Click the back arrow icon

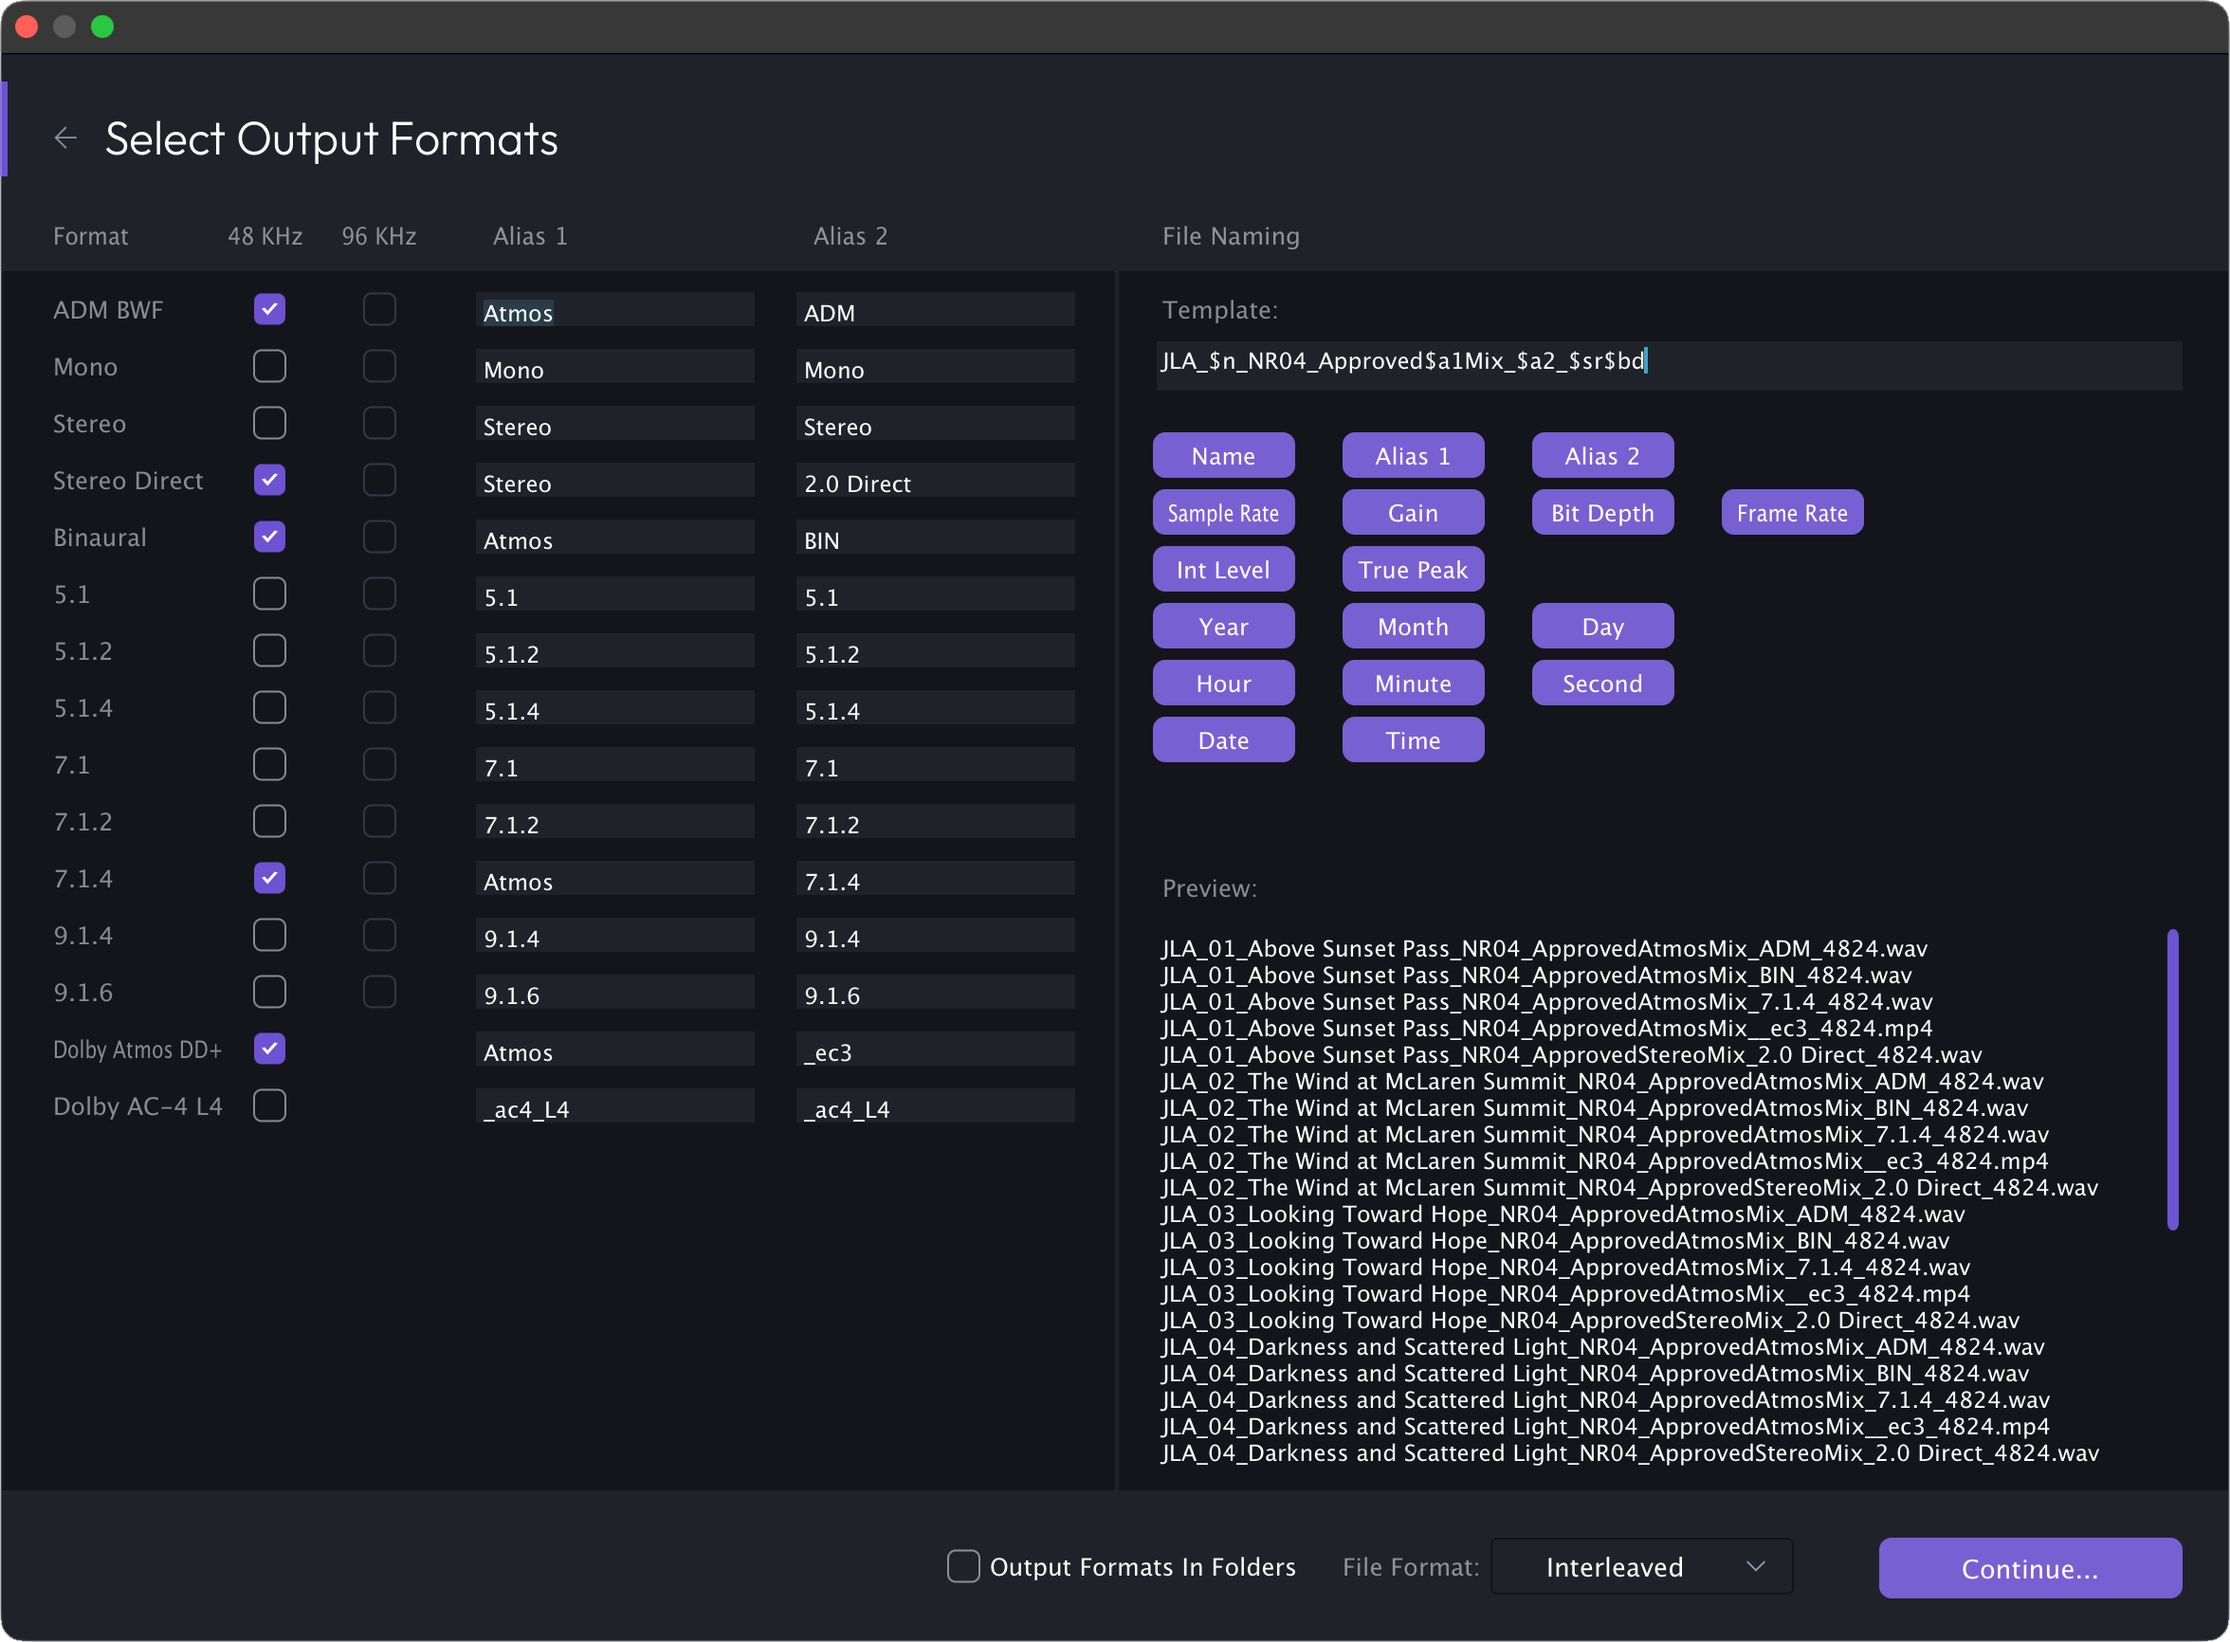tap(65, 138)
